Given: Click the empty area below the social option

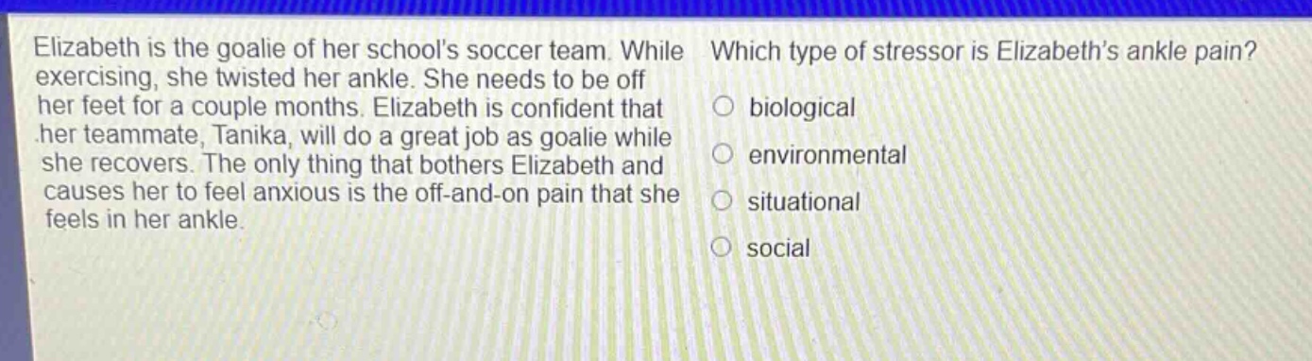Looking at the screenshot, I should click(945, 312).
